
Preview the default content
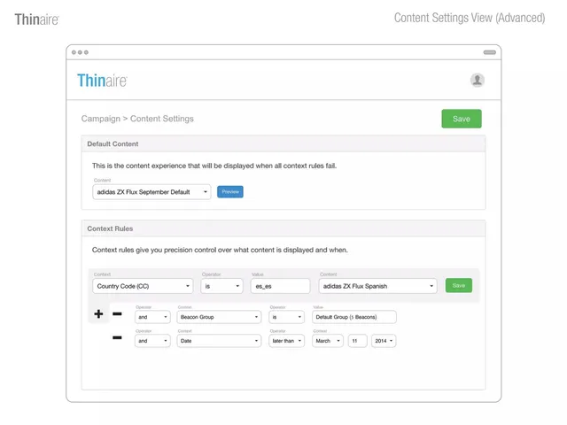(x=230, y=191)
